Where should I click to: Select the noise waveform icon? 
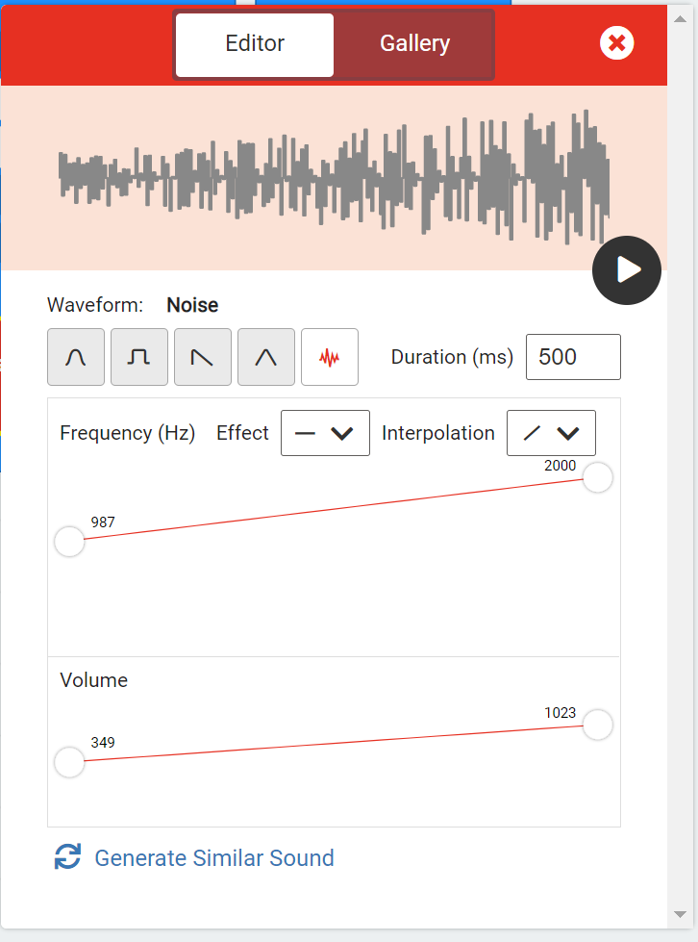[329, 356]
